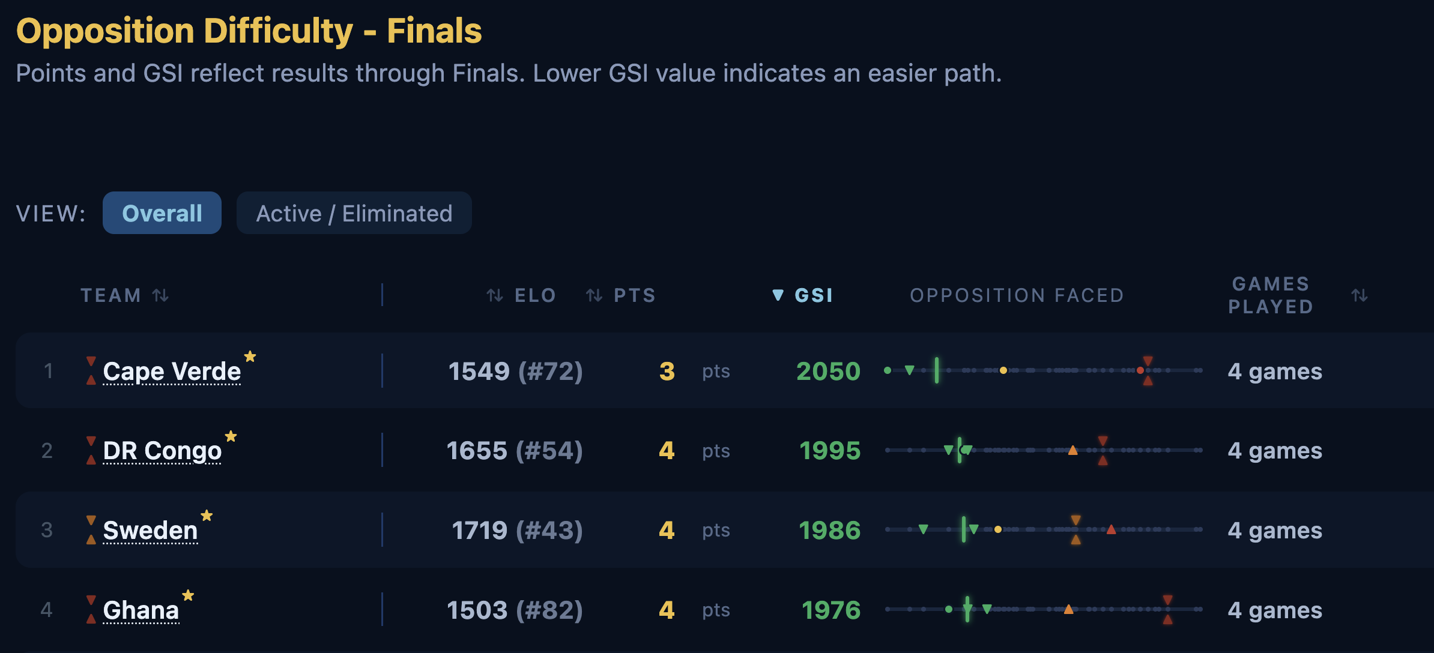Click yellow dot on Sweden opposition track
The height and width of the screenshot is (653, 1434).
(x=998, y=529)
